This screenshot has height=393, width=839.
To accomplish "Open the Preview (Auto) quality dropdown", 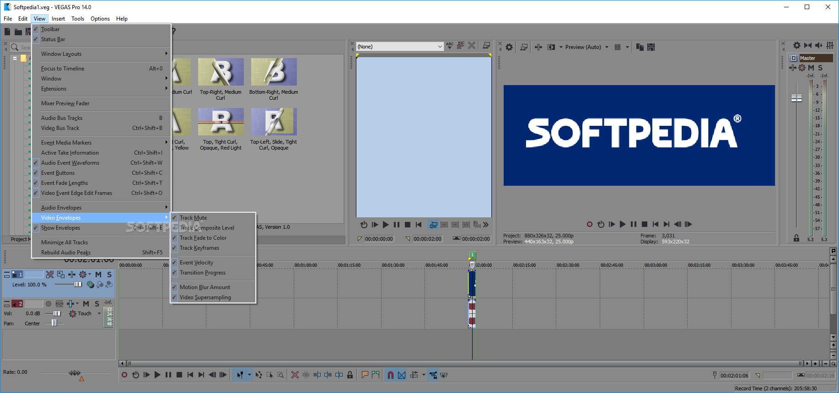I will tap(607, 47).
